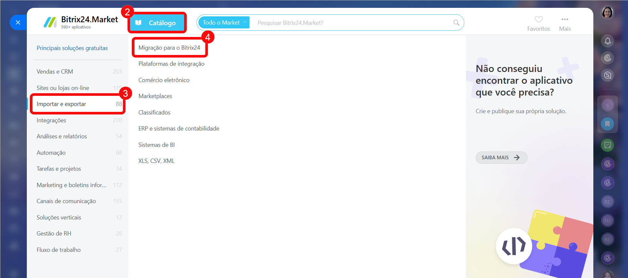Click the arrow icon in Saiba Mais
The height and width of the screenshot is (278, 628).
[x=517, y=158]
